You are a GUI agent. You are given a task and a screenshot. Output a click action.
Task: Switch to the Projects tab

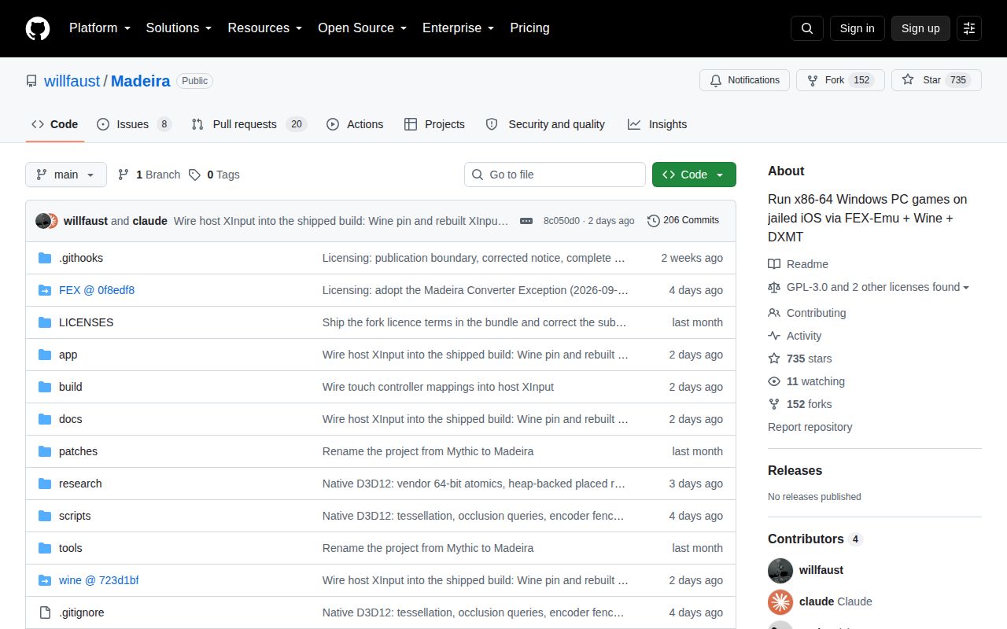coord(434,124)
